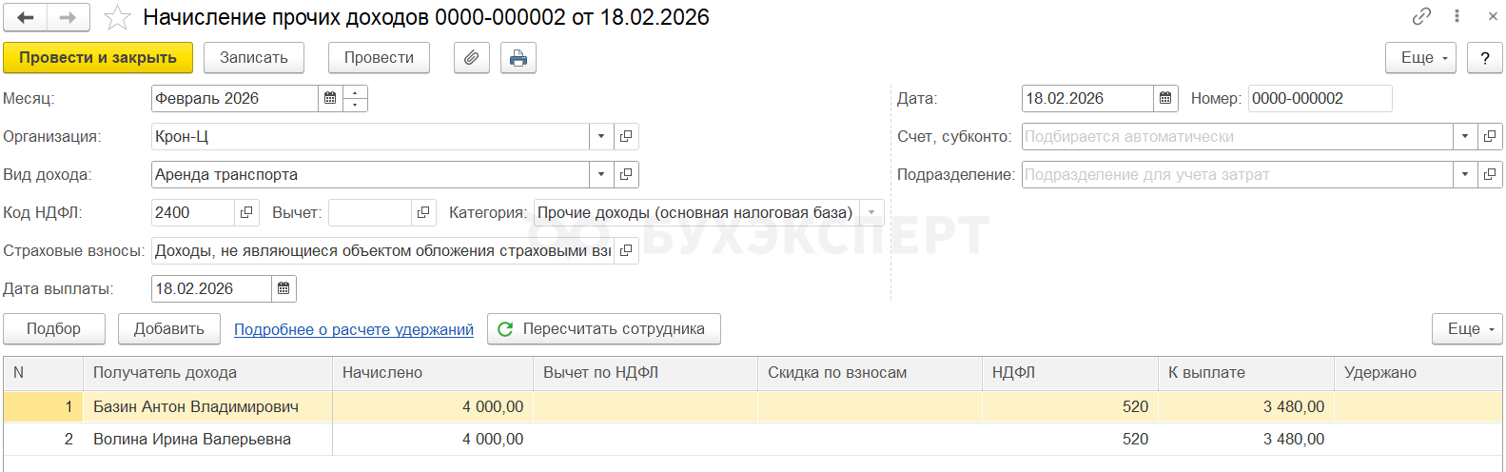This screenshot has height=472, width=1506.
Task: Click the Номер input field
Action: click(1320, 99)
